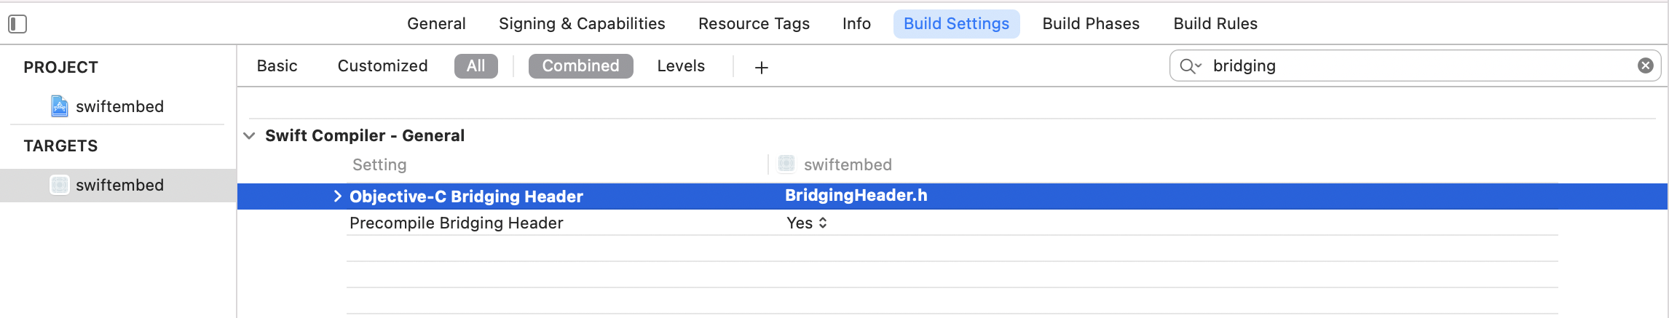Open the Build Phases tab

pyautogui.click(x=1091, y=23)
